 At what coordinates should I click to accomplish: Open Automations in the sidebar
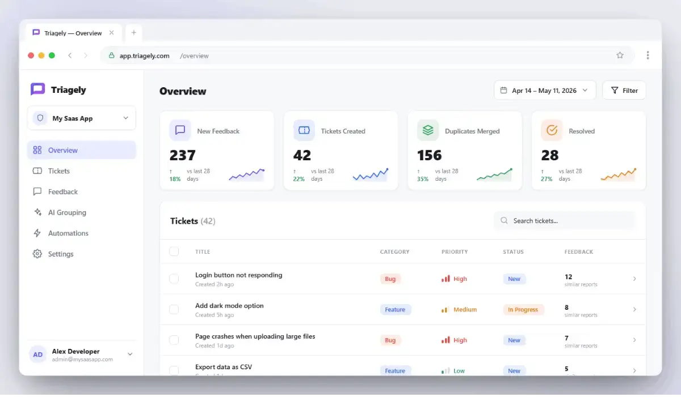(x=82, y=233)
